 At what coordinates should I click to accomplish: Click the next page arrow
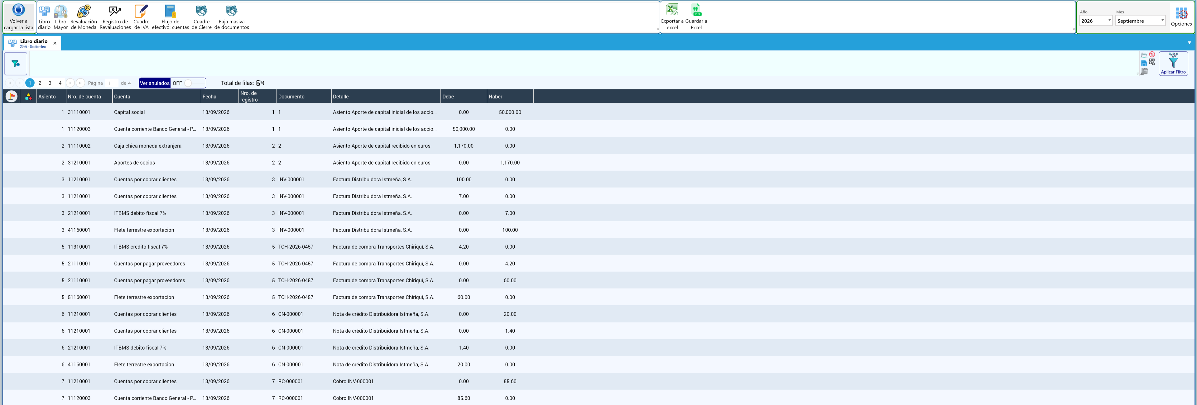point(70,83)
